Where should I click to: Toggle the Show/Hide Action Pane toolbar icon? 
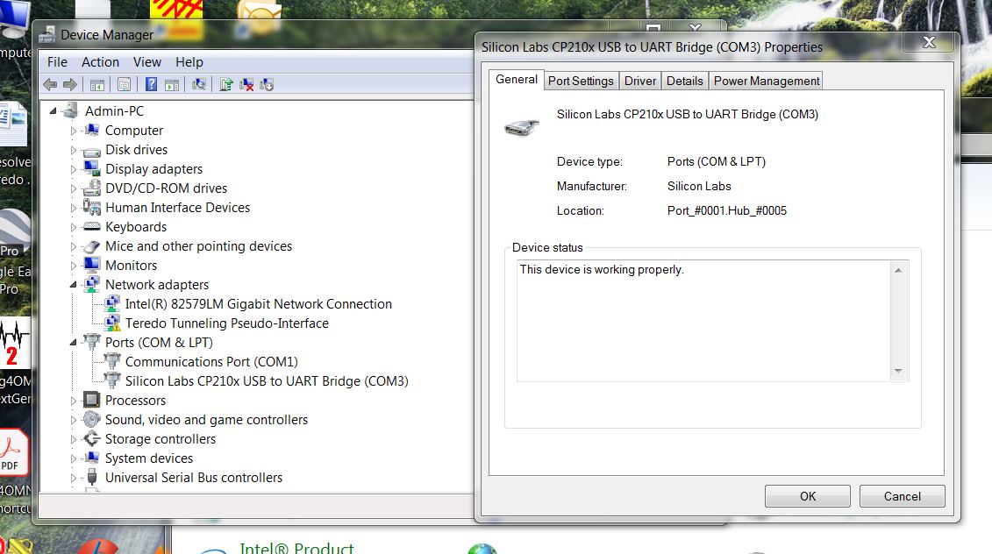[x=171, y=85]
